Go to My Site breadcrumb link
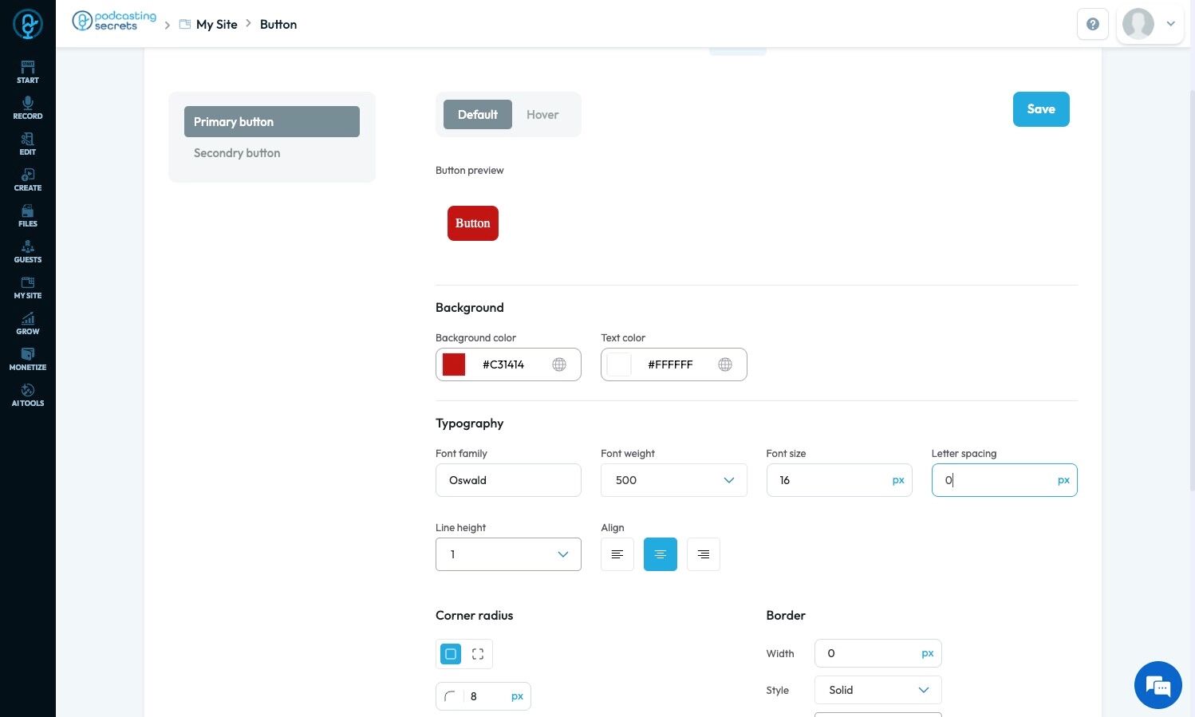This screenshot has height=717, width=1195. (217, 24)
